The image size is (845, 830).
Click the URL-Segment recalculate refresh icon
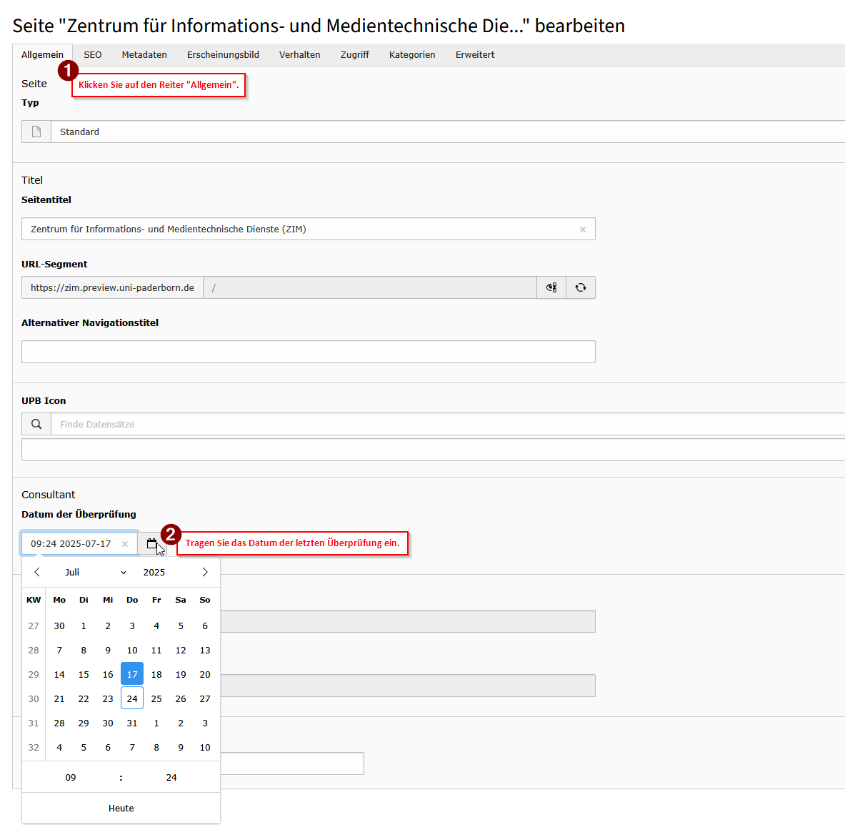(580, 287)
